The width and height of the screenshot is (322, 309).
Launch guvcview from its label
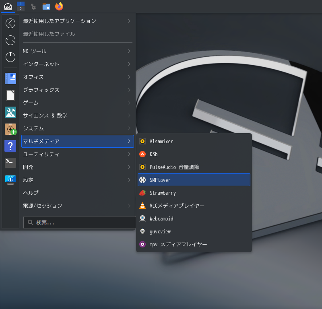tap(160, 232)
